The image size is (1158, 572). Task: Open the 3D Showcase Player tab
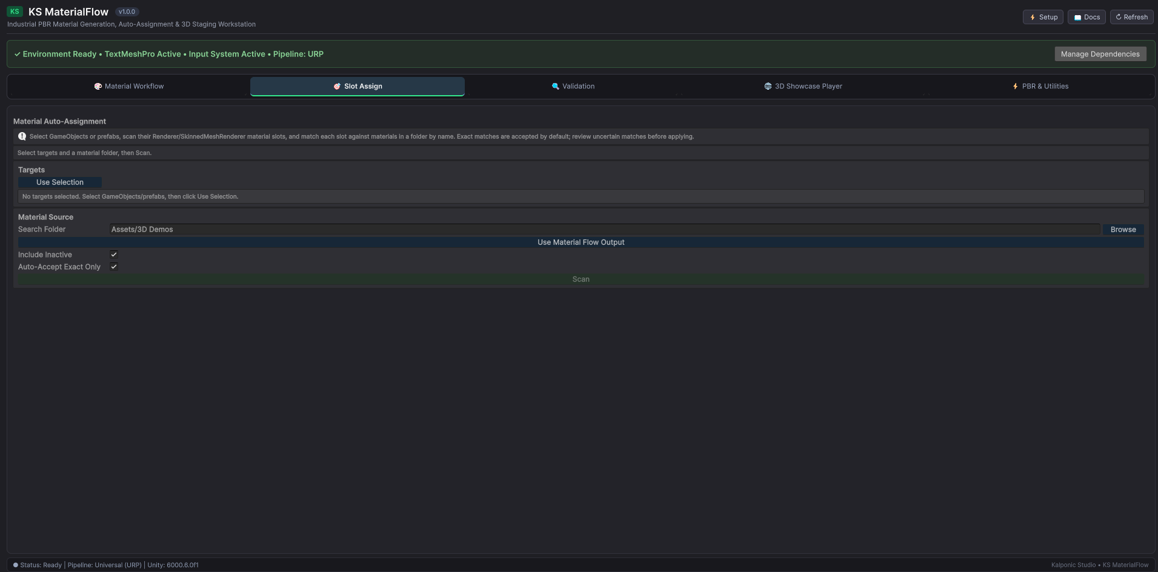pos(803,86)
